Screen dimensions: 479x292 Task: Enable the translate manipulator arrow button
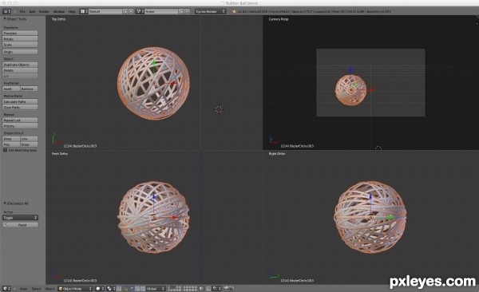tap(132, 289)
